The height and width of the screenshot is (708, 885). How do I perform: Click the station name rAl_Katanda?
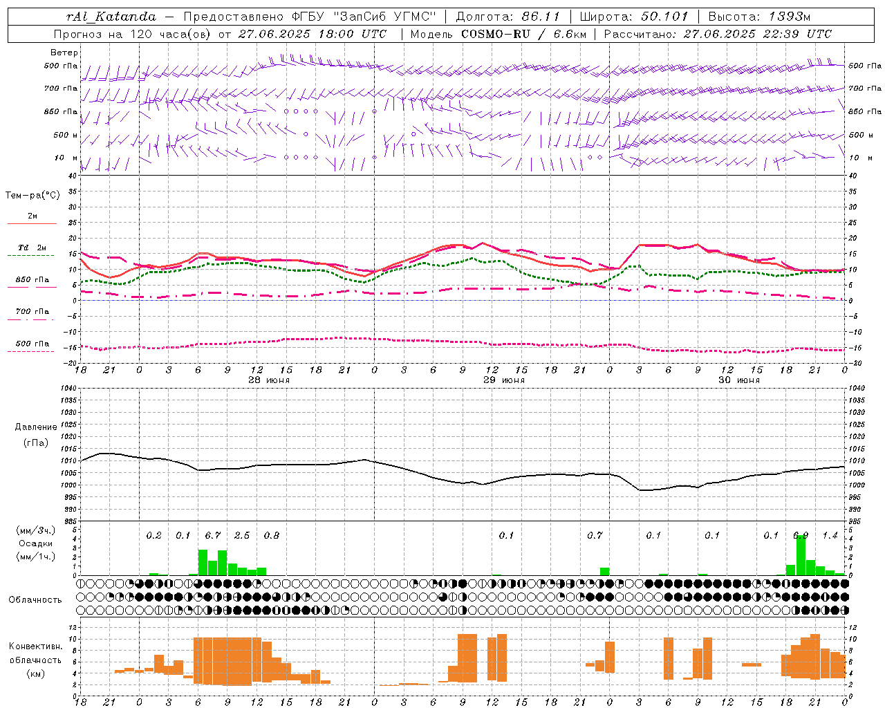pyautogui.click(x=111, y=17)
